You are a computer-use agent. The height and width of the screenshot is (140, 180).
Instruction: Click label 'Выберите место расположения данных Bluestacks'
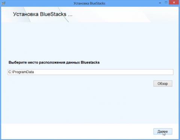pyautogui.click(x=54, y=62)
